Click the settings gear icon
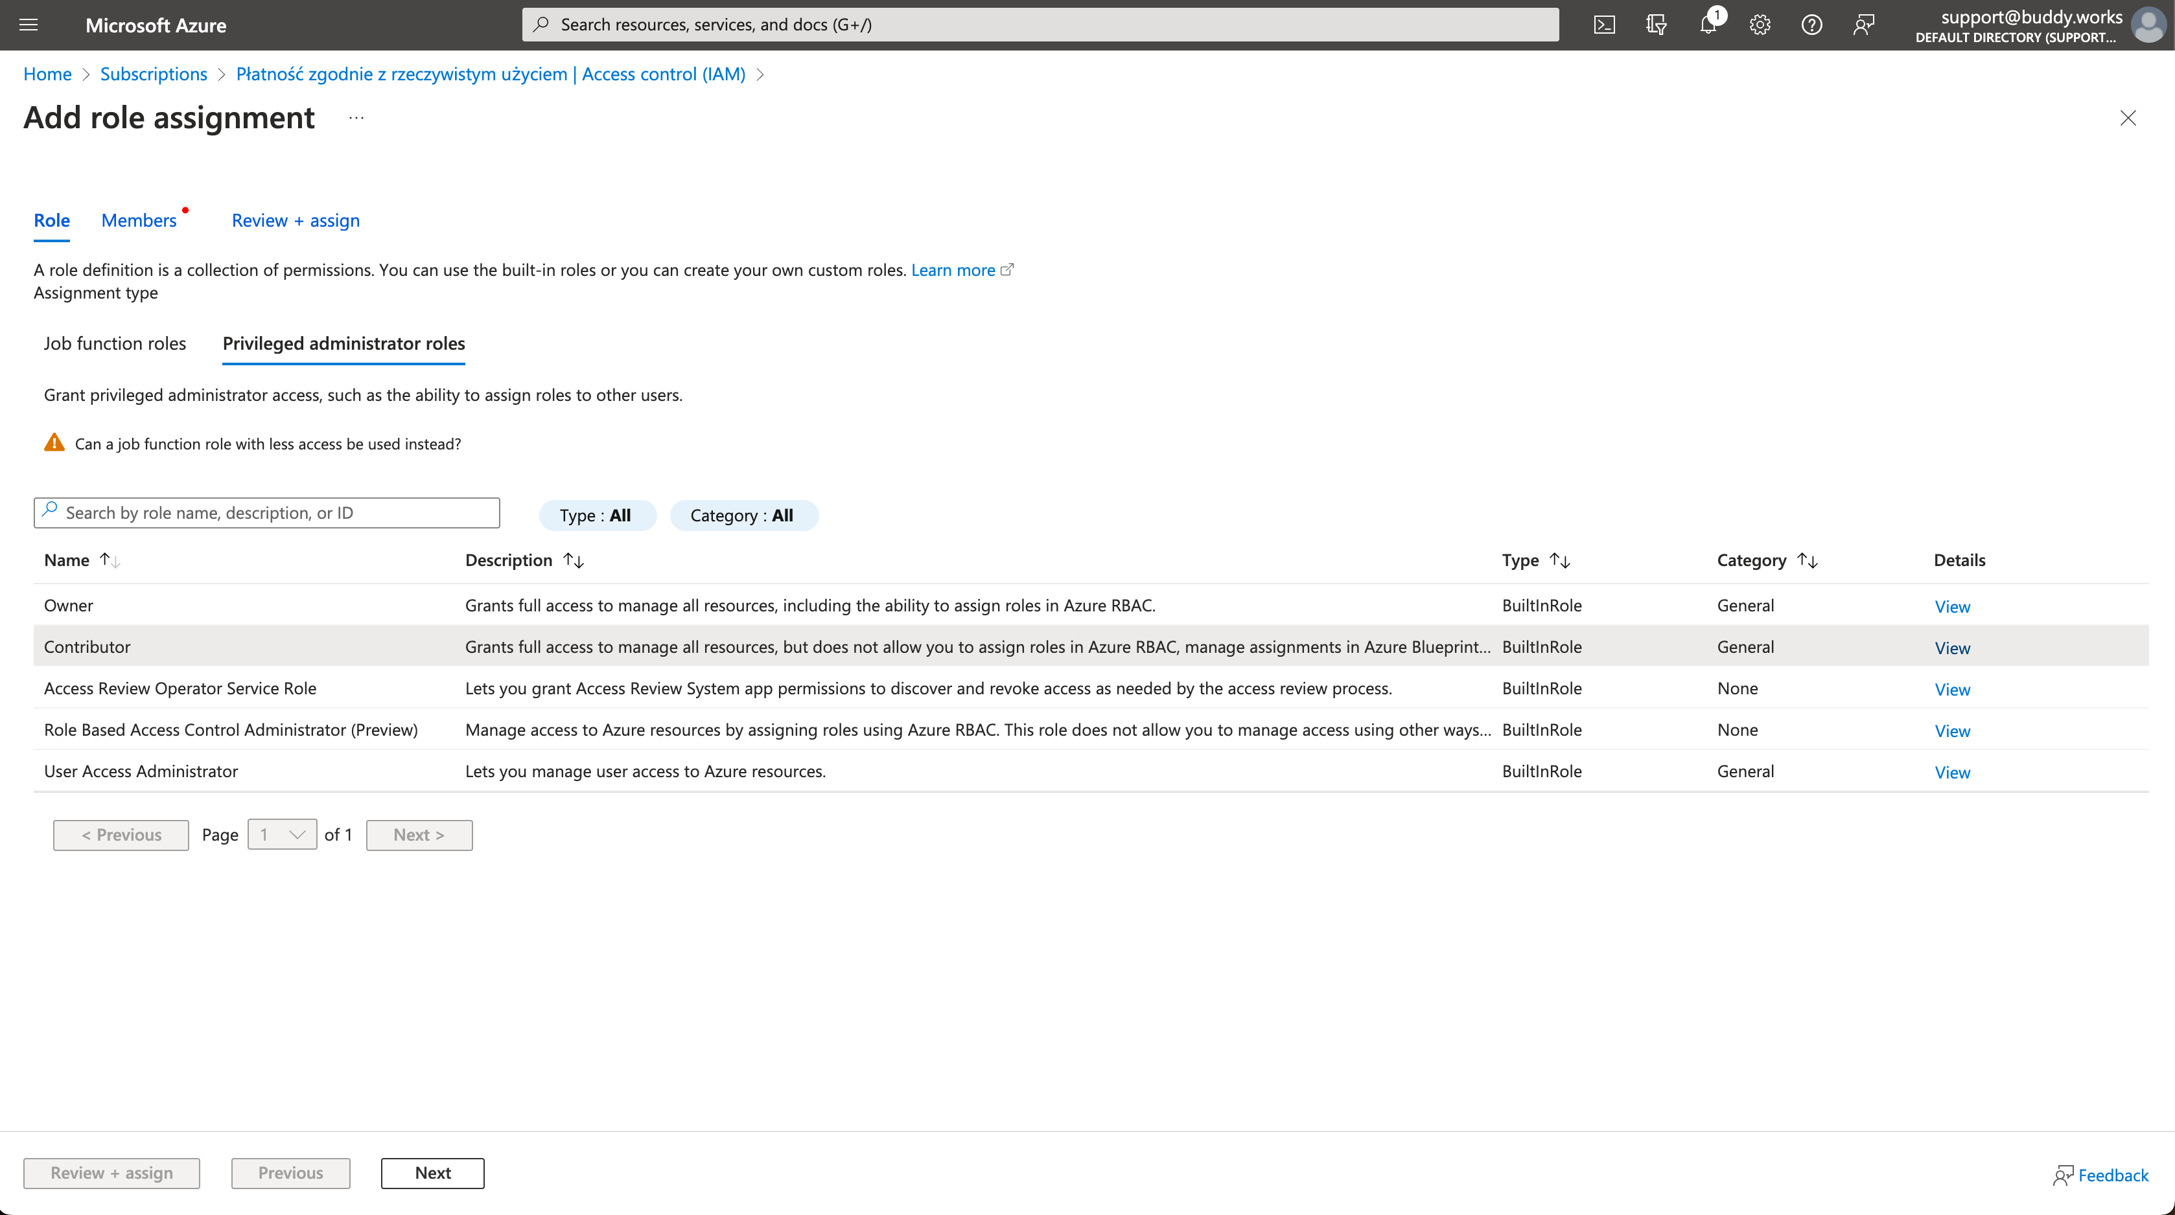Image resolution: width=2175 pixels, height=1215 pixels. pyautogui.click(x=1758, y=25)
